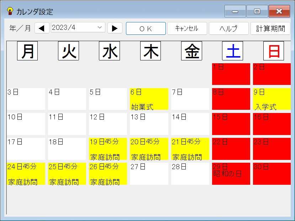Select the red 22日 cell
Viewport: 295px width, 221px height.
231,149
